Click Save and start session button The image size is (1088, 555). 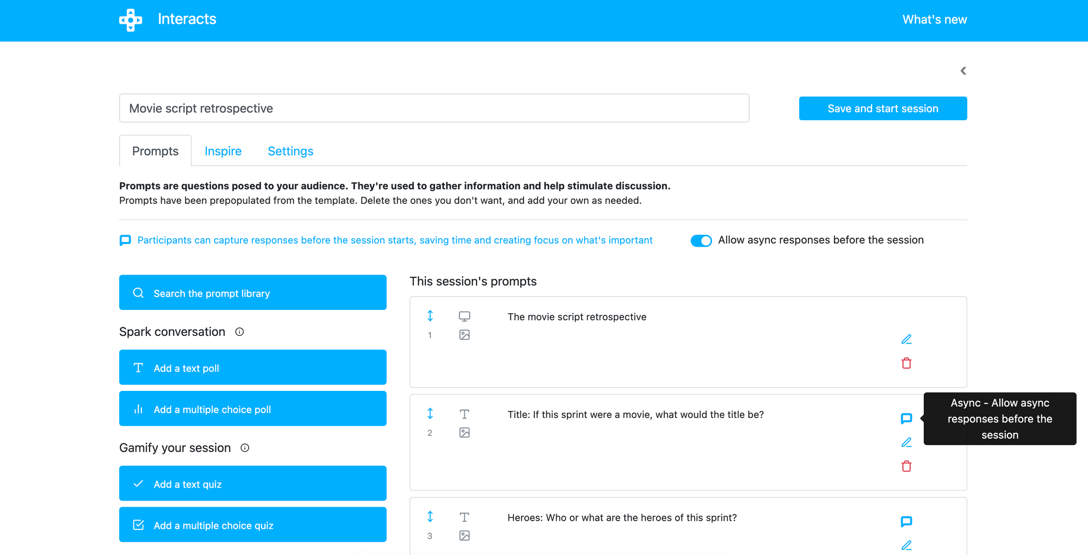coord(882,109)
